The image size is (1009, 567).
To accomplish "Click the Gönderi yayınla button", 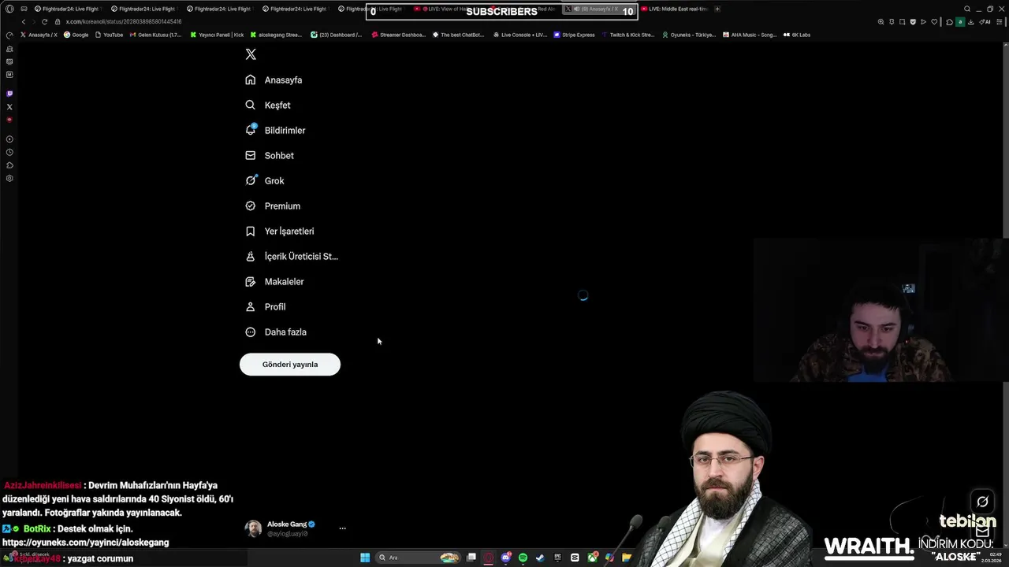I will click(x=290, y=364).
